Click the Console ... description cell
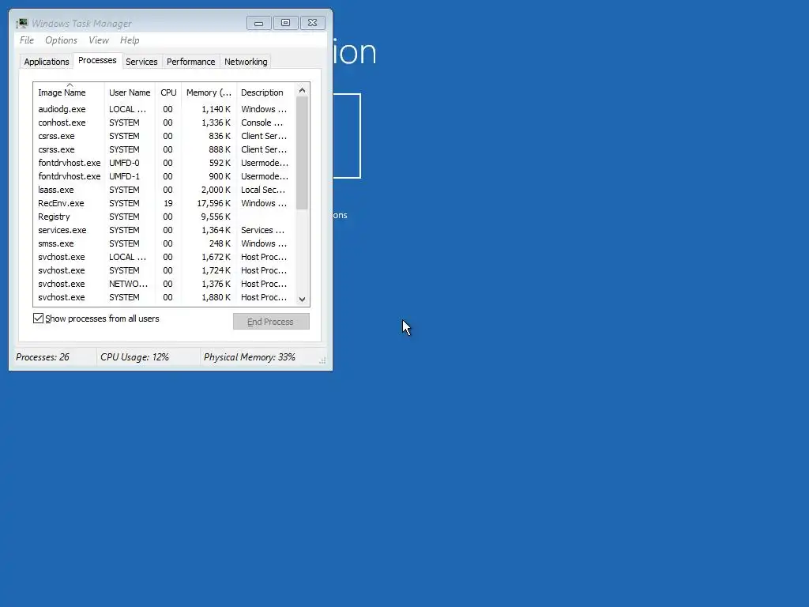 (262, 123)
